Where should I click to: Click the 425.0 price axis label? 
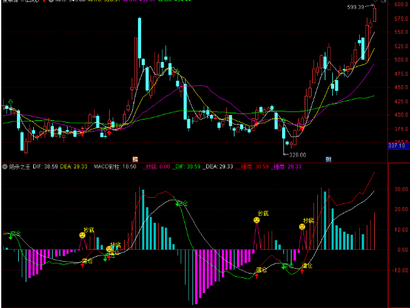402,101
